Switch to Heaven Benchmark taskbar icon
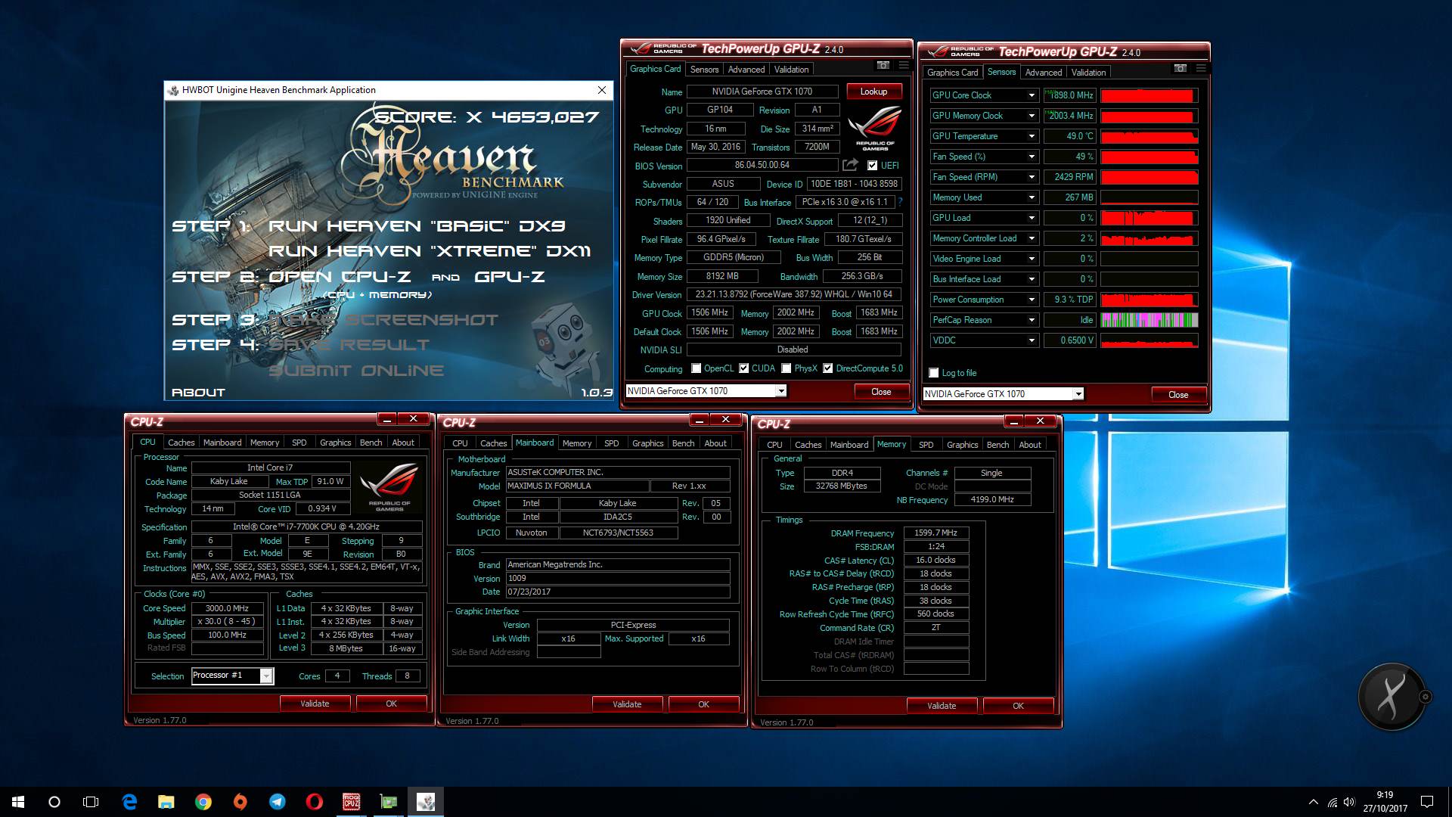Viewport: 1452px width, 817px height. [x=426, y=802]
